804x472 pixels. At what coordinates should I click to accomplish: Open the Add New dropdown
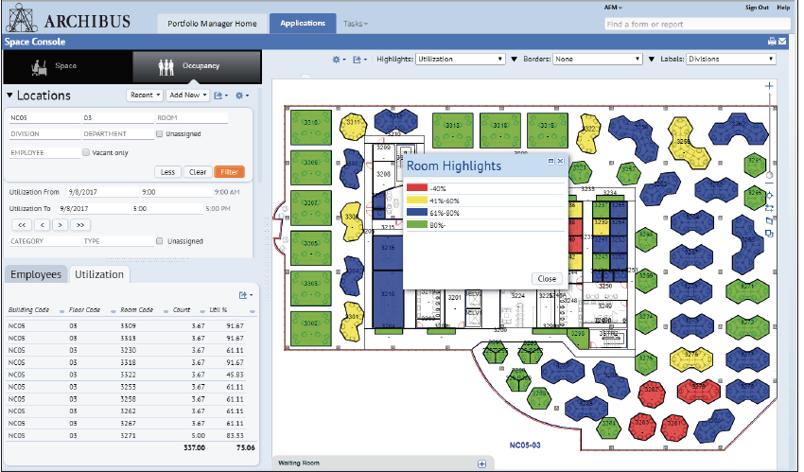pyautogui.click(x=187, y=96)
